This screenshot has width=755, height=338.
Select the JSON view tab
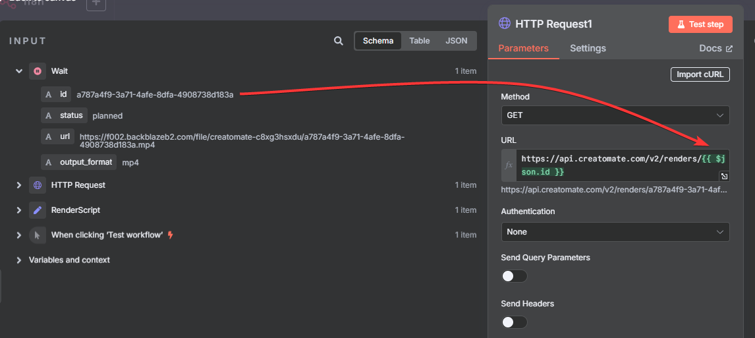pos(457,41)
